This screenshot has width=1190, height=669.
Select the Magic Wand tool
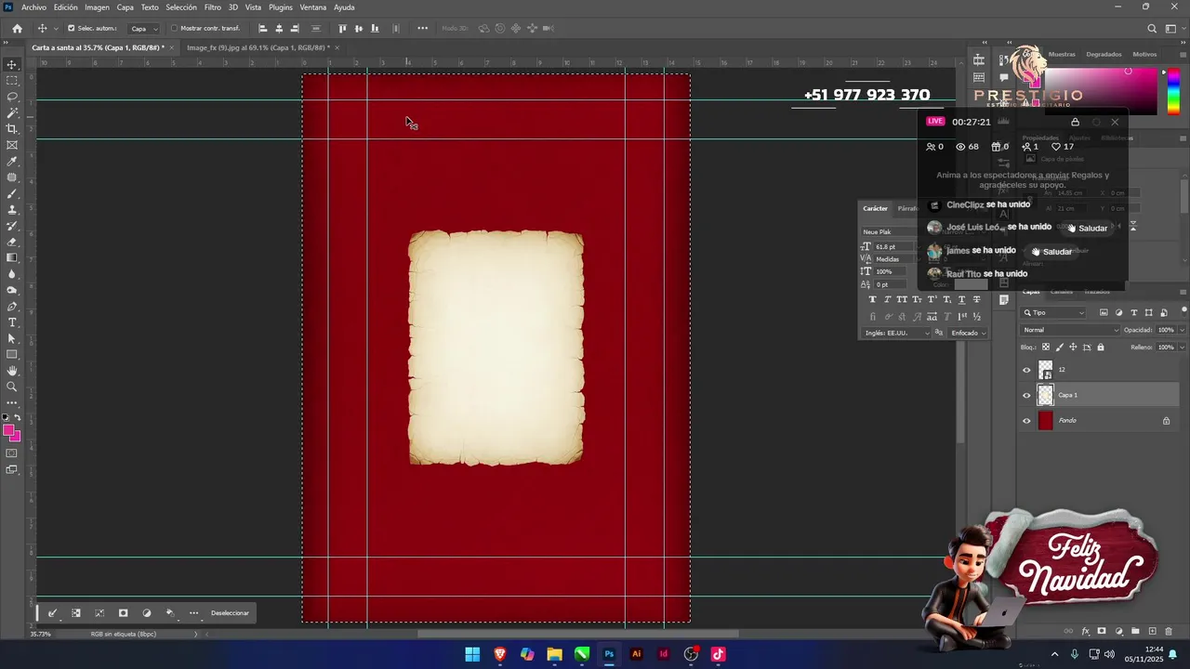tap(12, 112)
